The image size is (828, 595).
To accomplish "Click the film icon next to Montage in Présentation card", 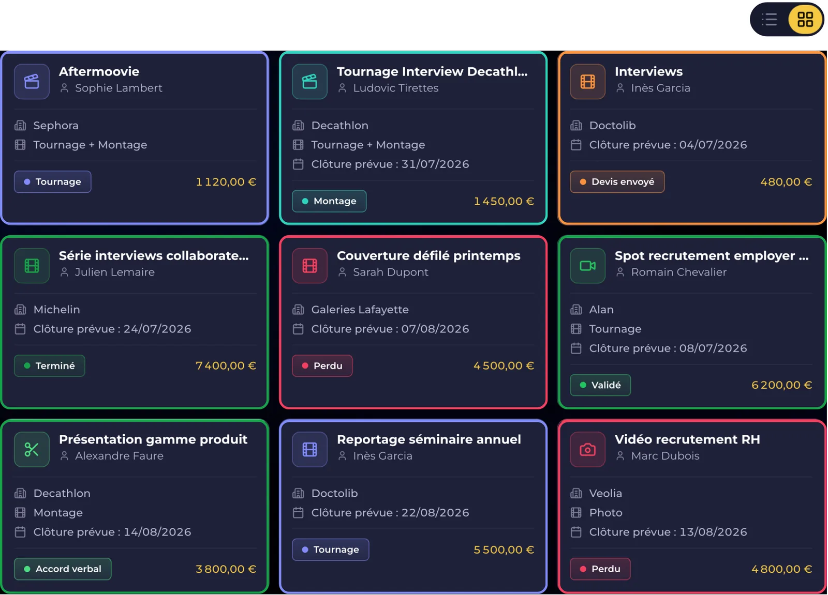I will point(20,513).
